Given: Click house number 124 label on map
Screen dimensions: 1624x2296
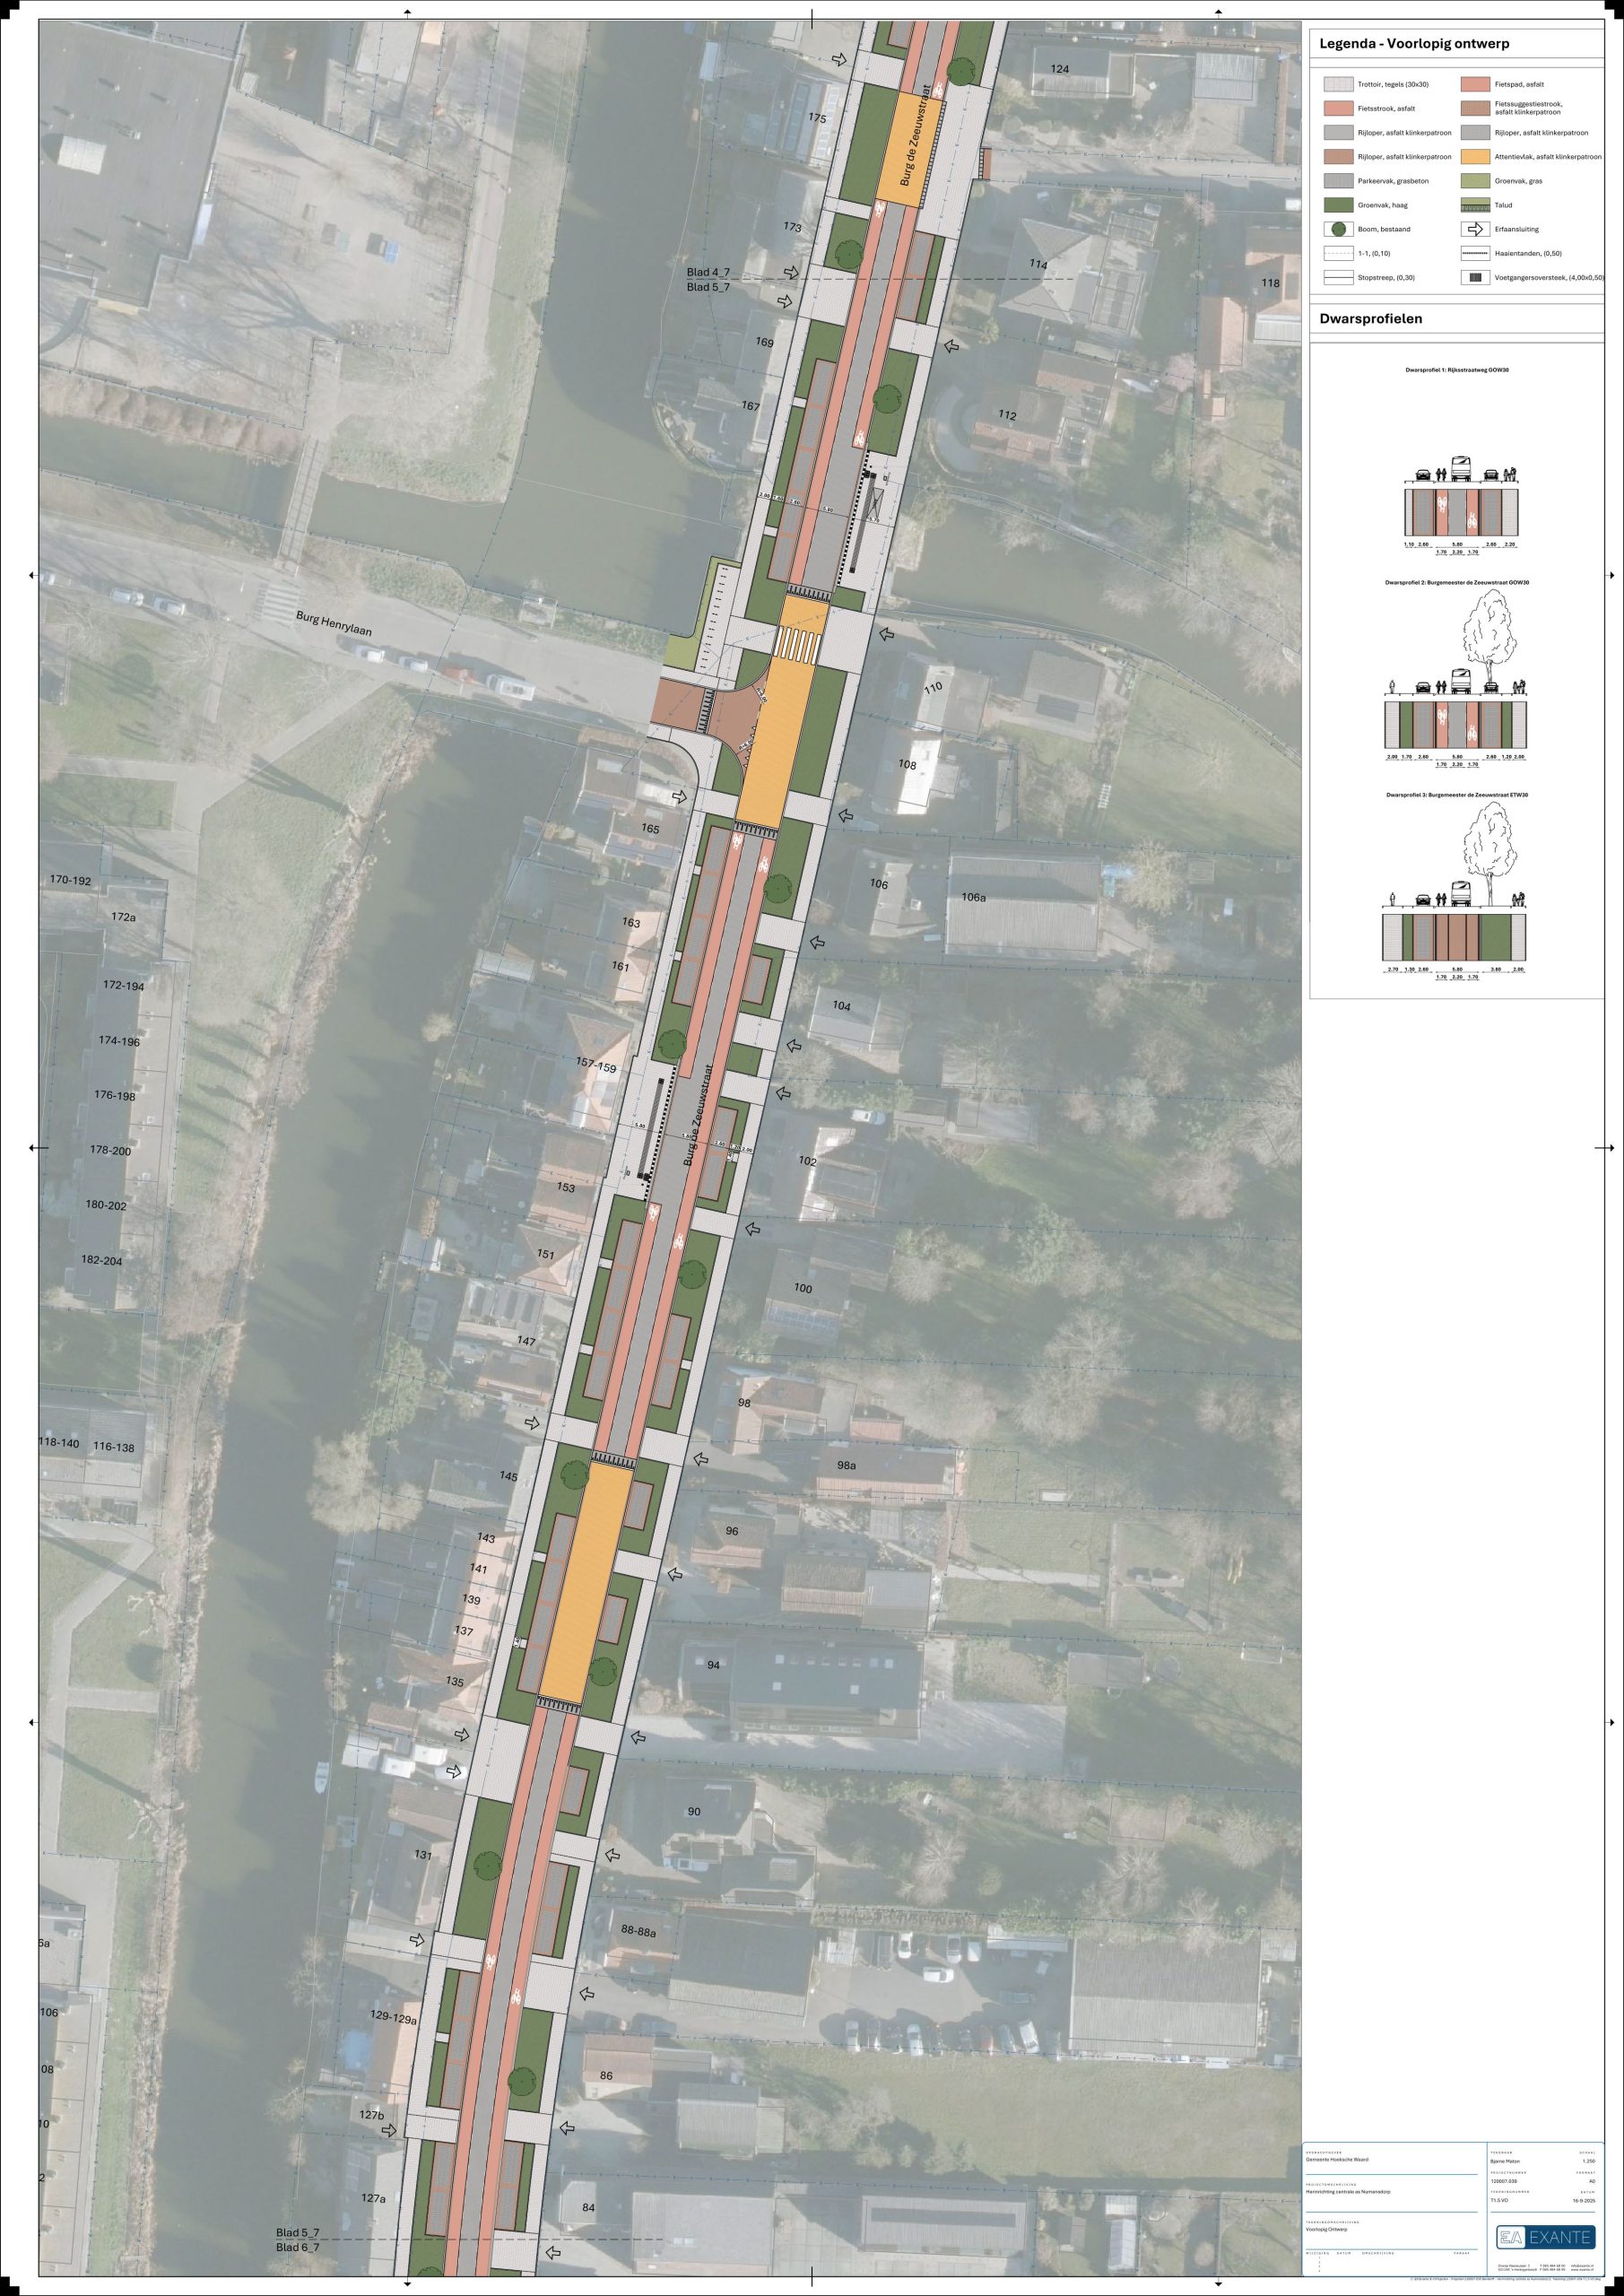Looking at the screenshot, I should (1059, 68).
